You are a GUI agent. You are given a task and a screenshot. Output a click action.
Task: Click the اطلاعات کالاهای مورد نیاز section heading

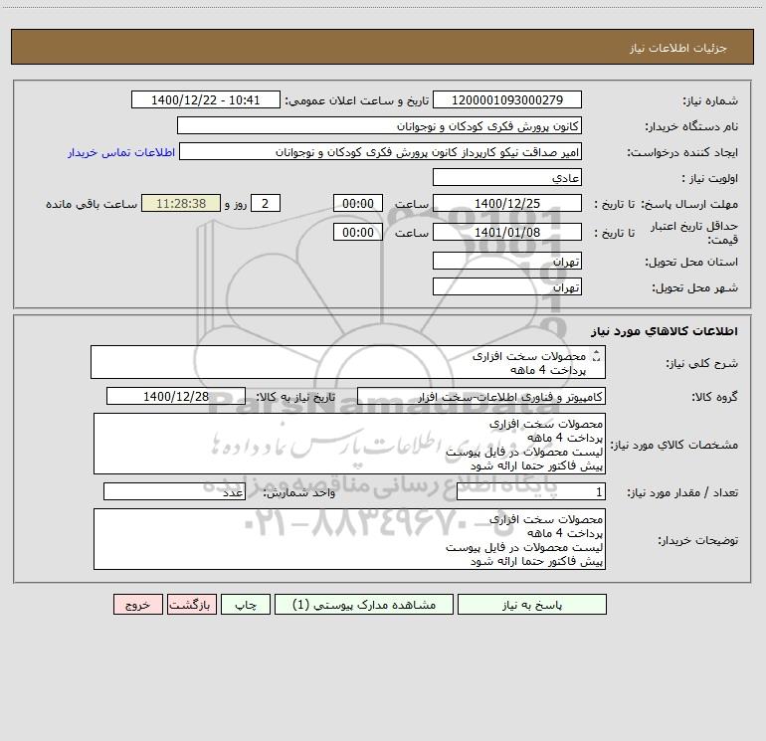[665, 331]
